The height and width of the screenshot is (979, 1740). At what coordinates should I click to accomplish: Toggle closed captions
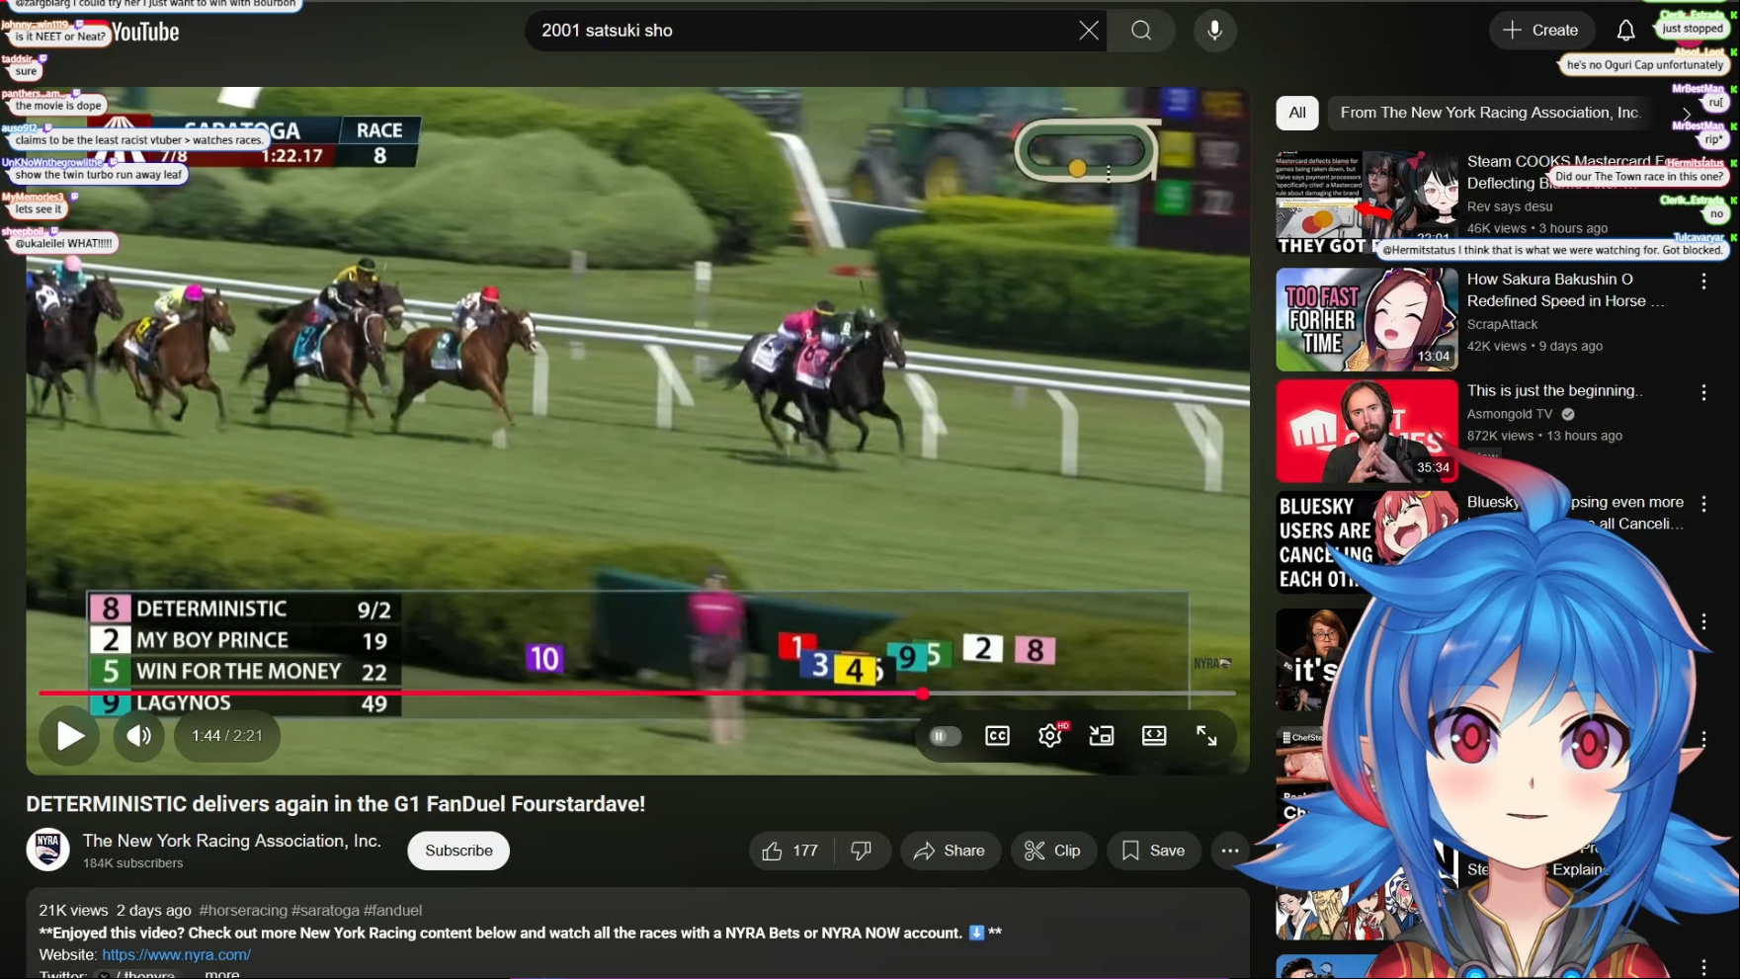[997, 736]
